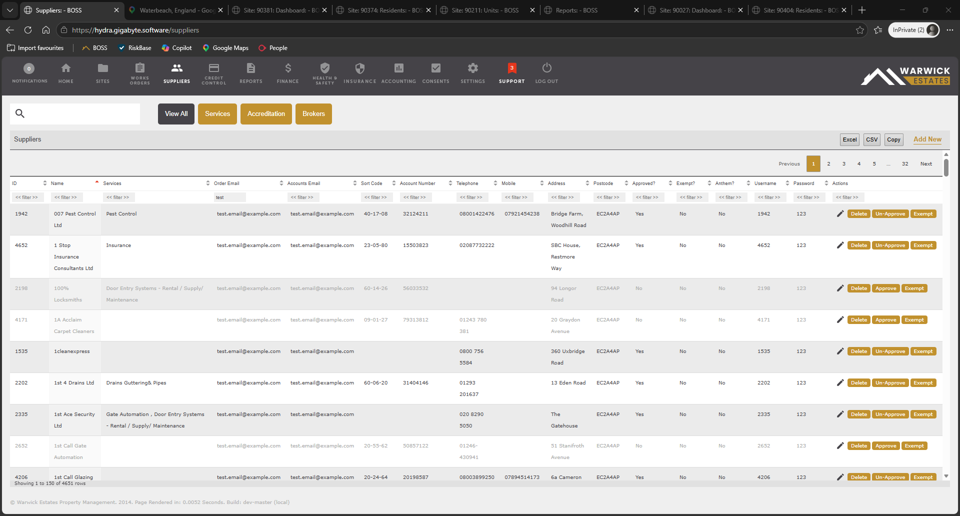Screen dimensions: 960x516
Task: Go to last page 32
Action: tap(905, 163)
